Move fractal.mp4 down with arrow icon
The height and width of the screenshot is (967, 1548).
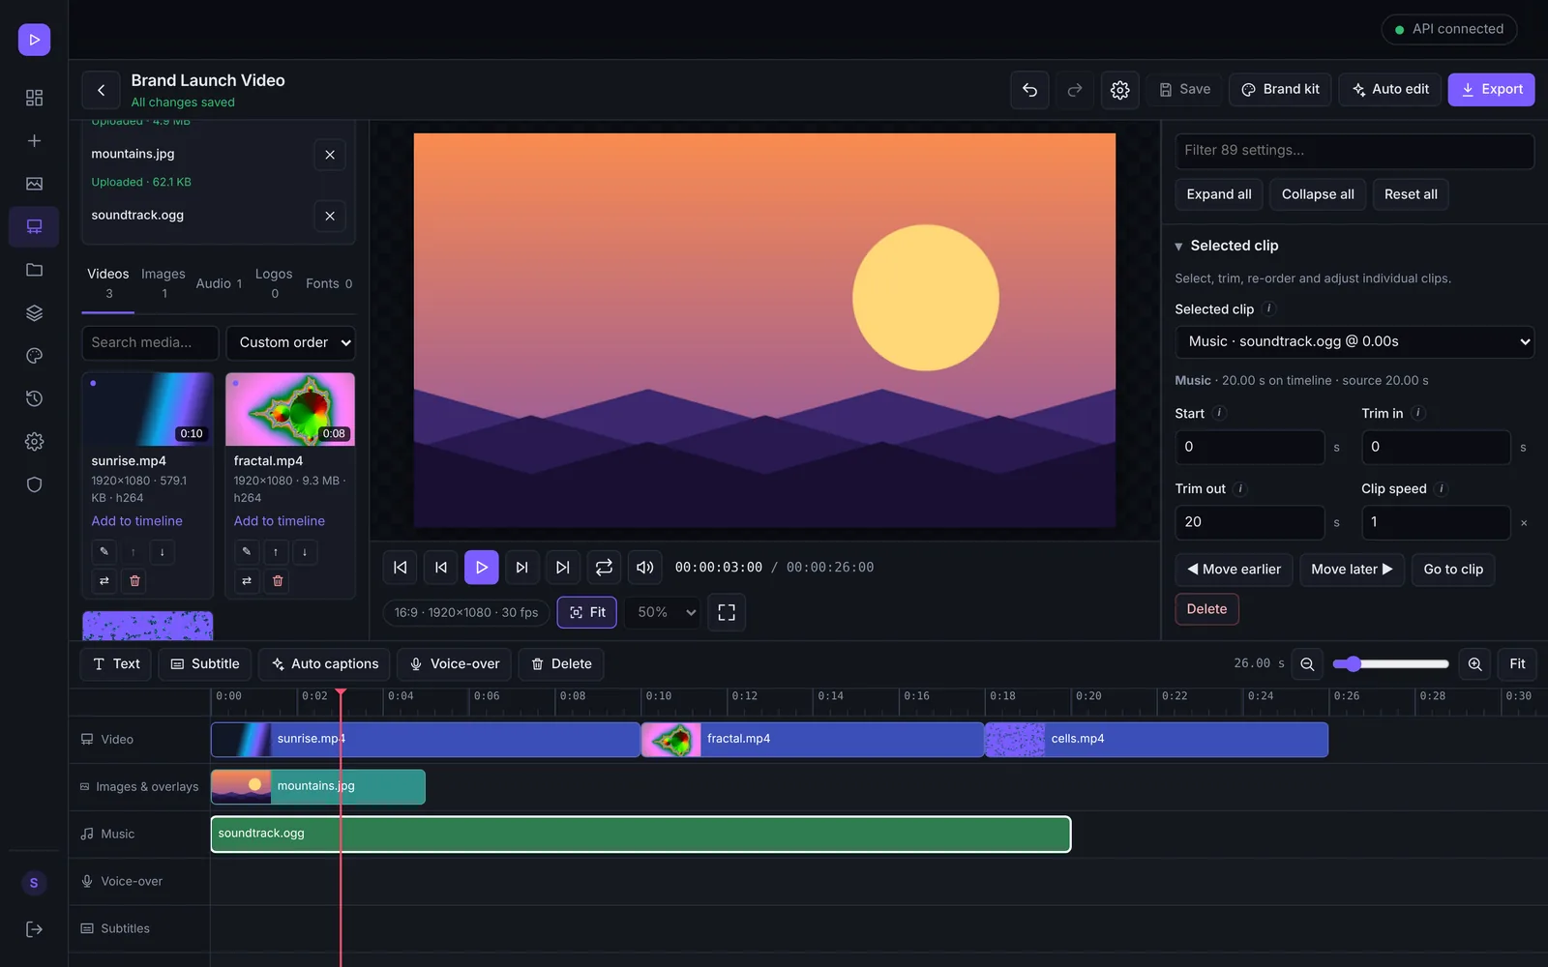point(305,551)
